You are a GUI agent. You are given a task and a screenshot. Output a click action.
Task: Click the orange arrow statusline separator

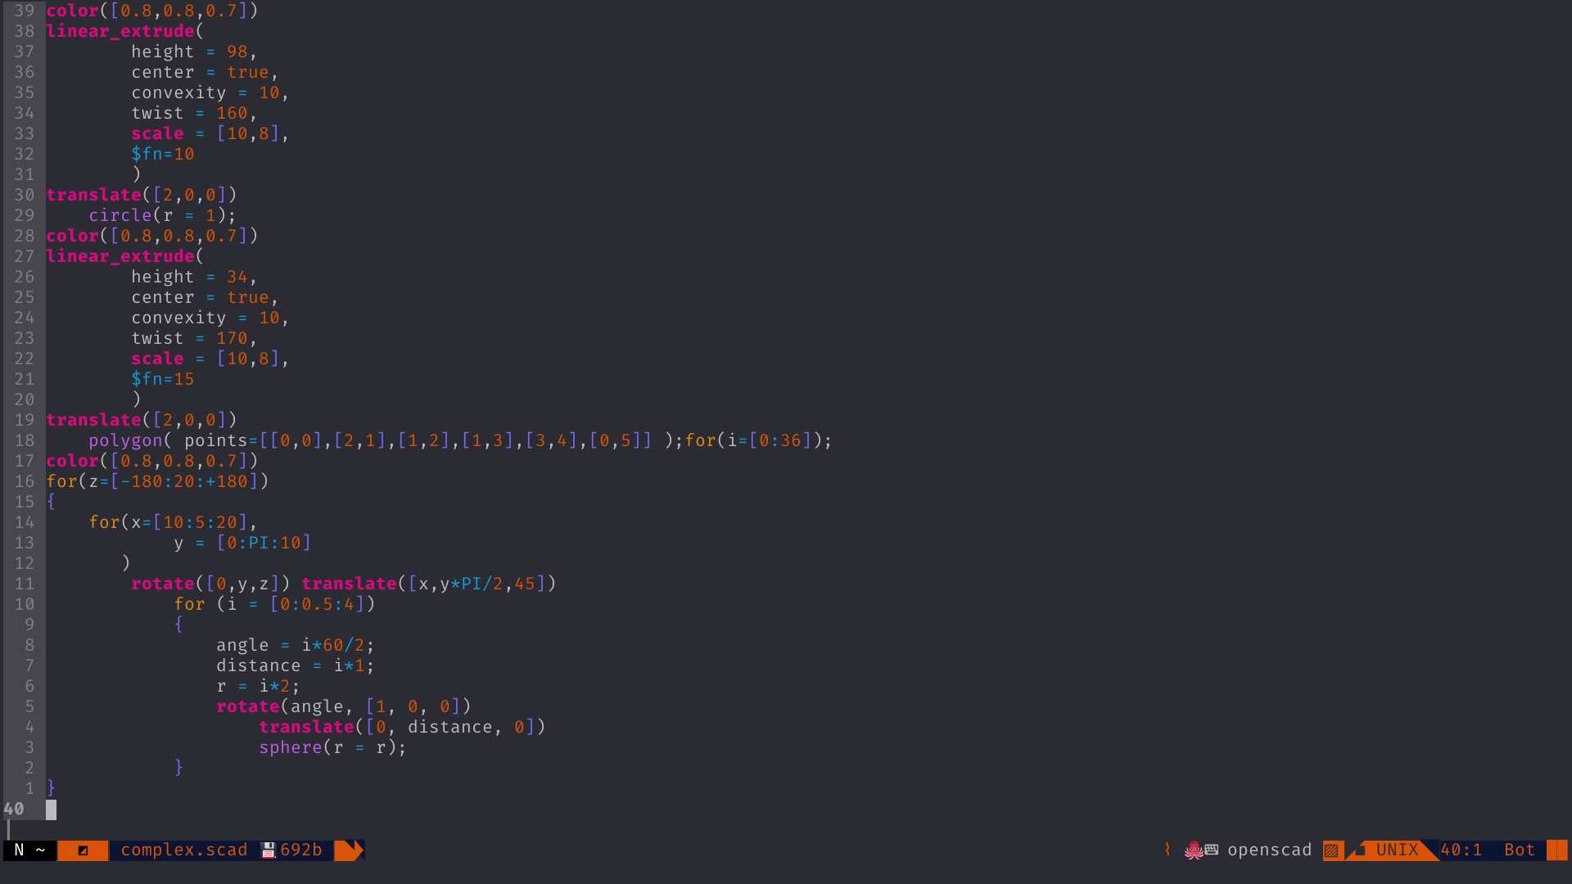(x=349, y=850)
